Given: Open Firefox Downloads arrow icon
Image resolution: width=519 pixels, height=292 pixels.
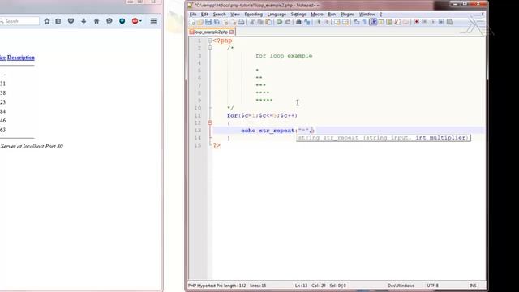Looking at the screenshot, I should (x=84, y=21).
